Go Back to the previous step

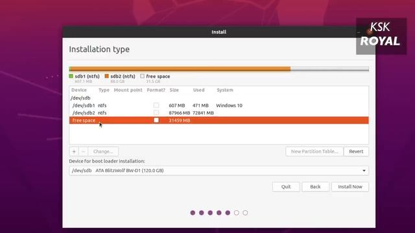(315, 186)
